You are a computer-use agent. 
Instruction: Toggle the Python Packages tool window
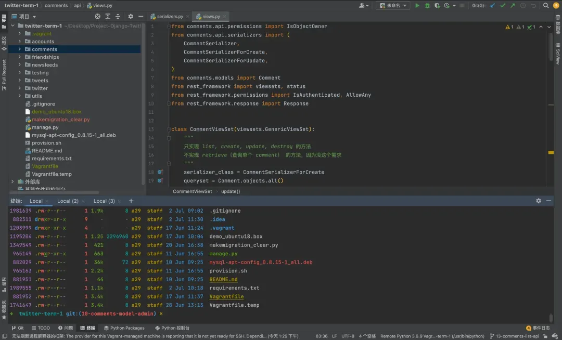click(x=124, y=328)
